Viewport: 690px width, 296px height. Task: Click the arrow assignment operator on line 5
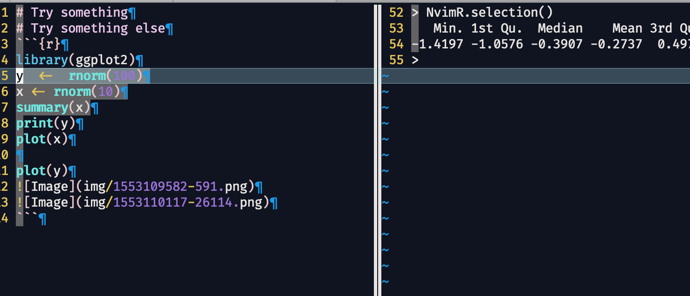46,75
